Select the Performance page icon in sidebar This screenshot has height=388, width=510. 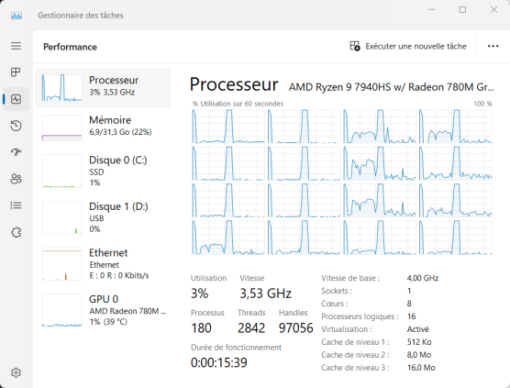click(x=16, y=99)
